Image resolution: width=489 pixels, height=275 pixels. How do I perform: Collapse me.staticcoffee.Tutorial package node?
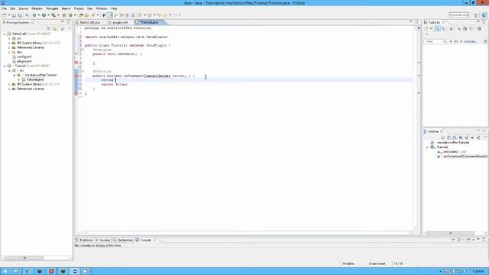(x=15, y=75)
